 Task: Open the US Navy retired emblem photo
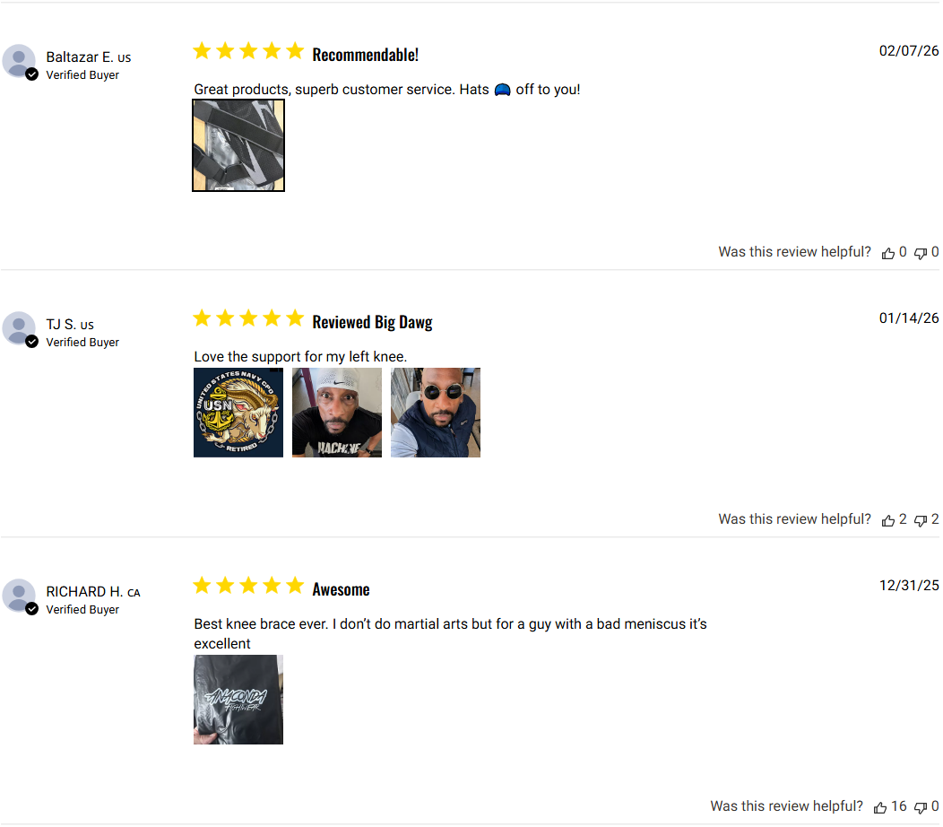click(238, 413)
